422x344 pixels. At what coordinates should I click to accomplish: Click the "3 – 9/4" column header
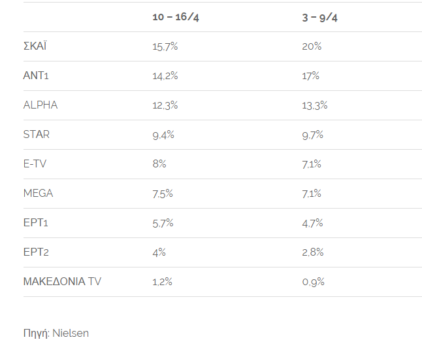(x=319, y=17)
